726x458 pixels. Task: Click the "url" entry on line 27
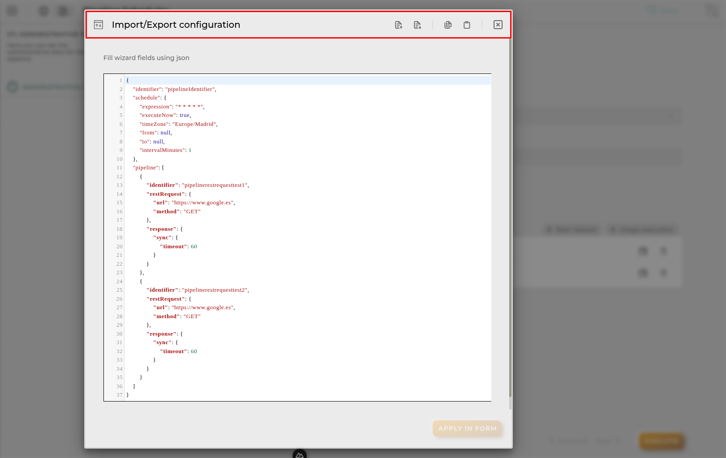194,307
